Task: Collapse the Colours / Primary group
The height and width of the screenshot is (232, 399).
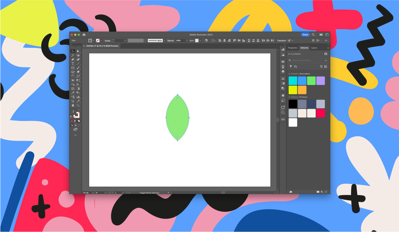Action: [x=289, y=97]
